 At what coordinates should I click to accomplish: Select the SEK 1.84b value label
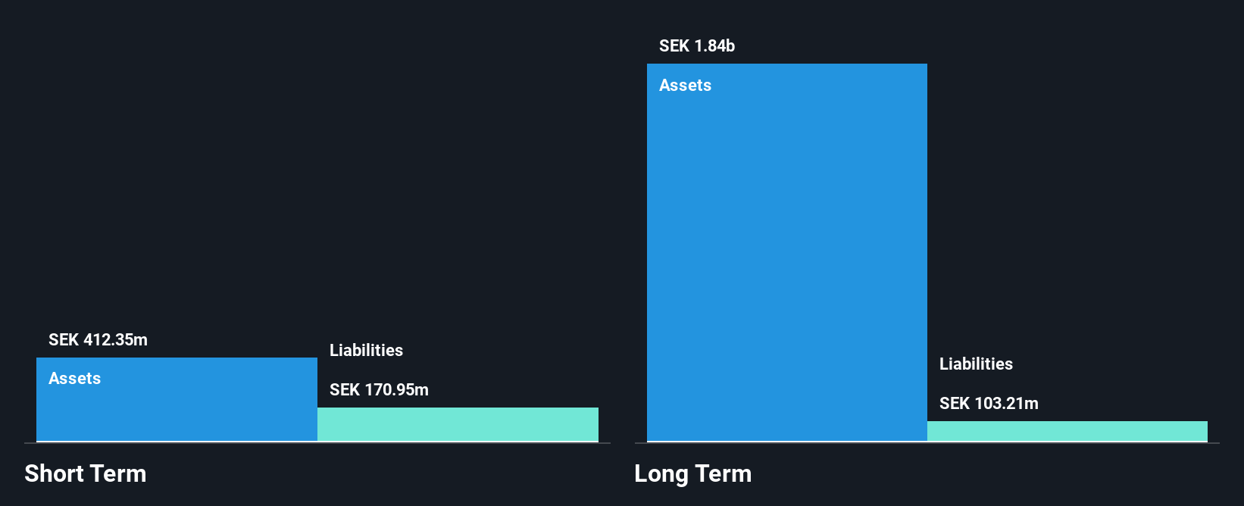tap(697, 45)
